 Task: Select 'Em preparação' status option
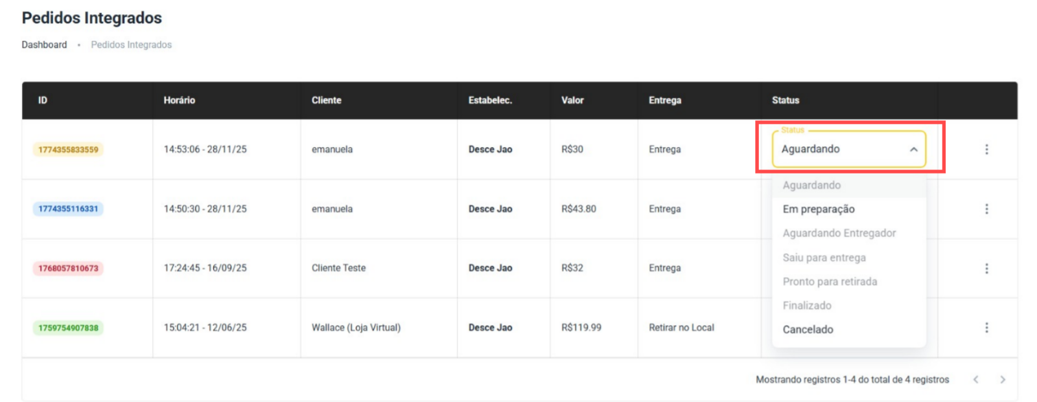click(x=819, y=209)
